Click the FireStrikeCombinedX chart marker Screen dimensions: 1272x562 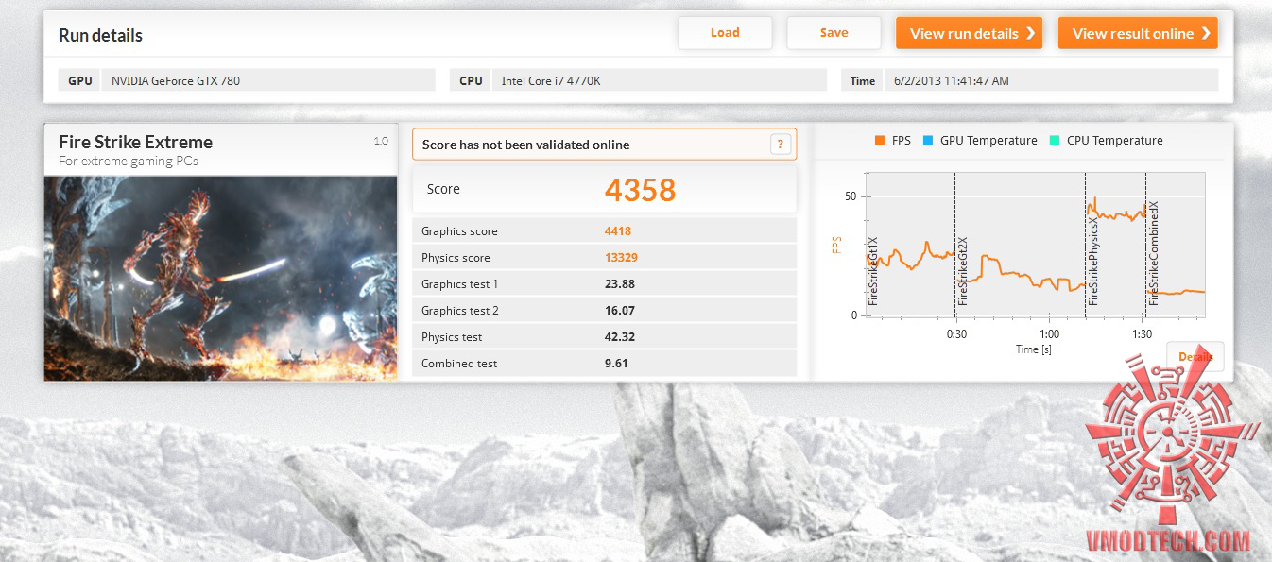tap(1154, 252)
